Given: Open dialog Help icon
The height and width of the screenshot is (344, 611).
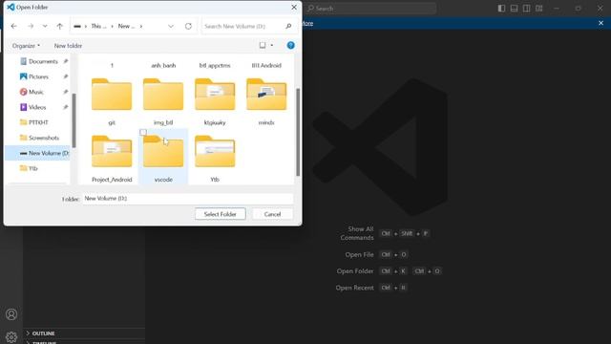Looking at the screenshot, I should tap(290, 45).
